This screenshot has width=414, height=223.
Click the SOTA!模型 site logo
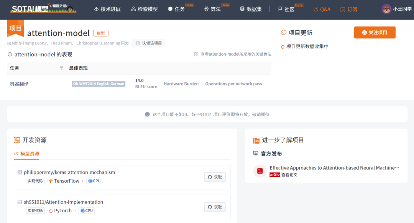point(43,8)
